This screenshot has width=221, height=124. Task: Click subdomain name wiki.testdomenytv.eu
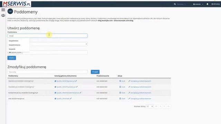tap(16, 99)
